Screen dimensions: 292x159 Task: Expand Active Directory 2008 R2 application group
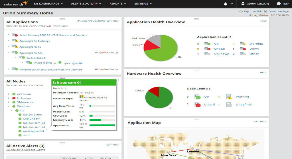pos(8,34)
